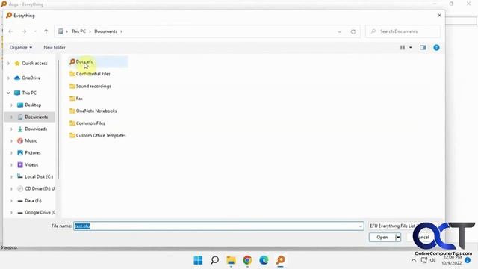Open the Organize menu
478x269 pixels.
[21, 48]
